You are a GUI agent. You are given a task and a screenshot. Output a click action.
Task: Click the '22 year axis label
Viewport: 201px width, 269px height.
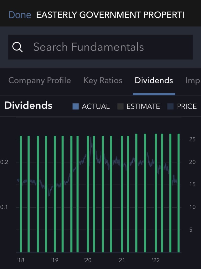(156, 260)
